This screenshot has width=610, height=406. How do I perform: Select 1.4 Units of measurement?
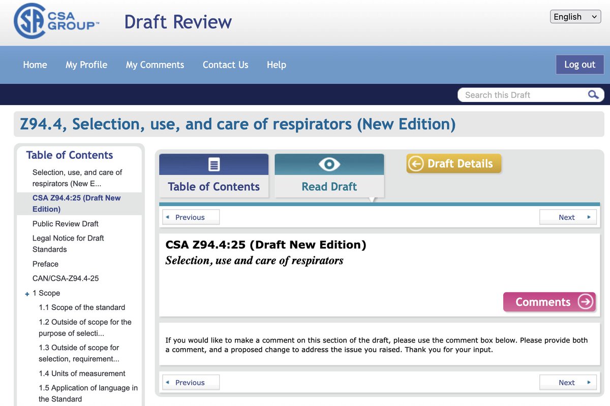(82, 373)
